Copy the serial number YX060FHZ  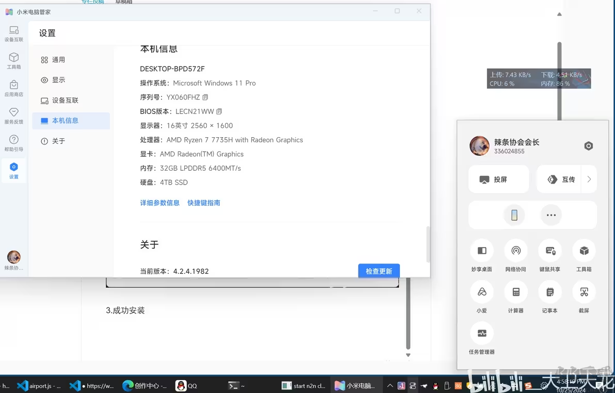[x=205, y=97]
